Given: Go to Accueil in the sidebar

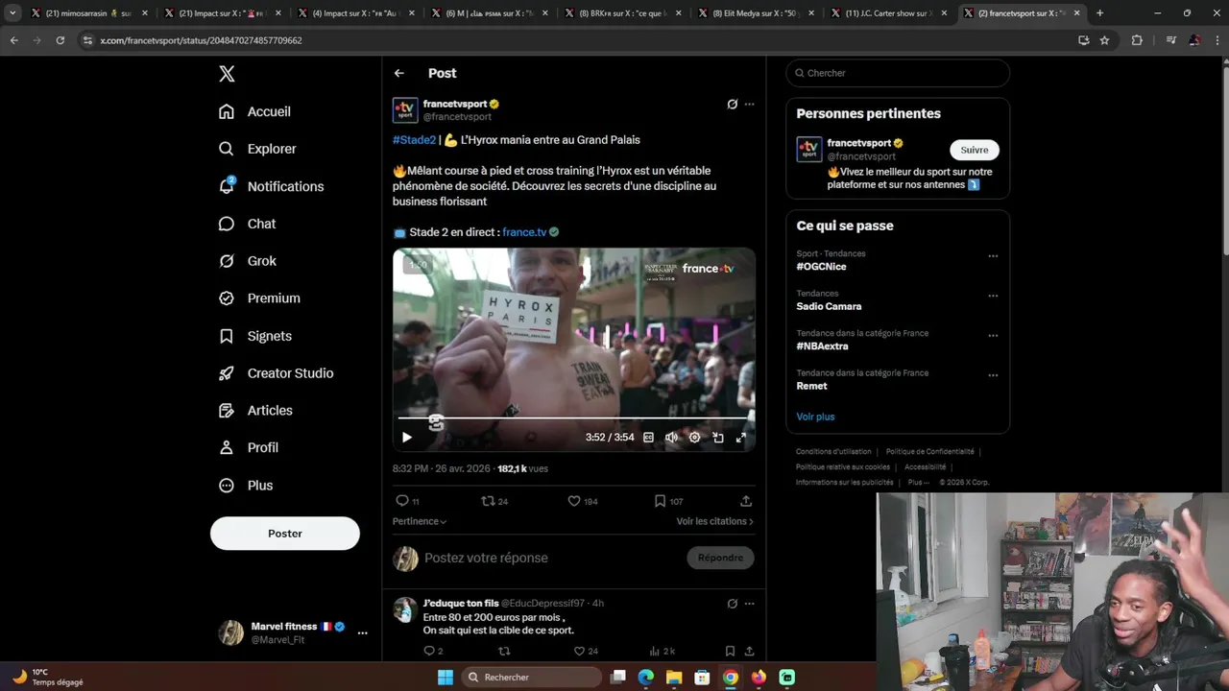Looking at the screenshot, I should (x=254, y=111).
